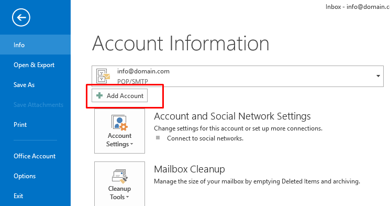This screenshot has height=206, width=390.
Task: Expand the account selector dropdown arrow
Action: tap(378, 76)
